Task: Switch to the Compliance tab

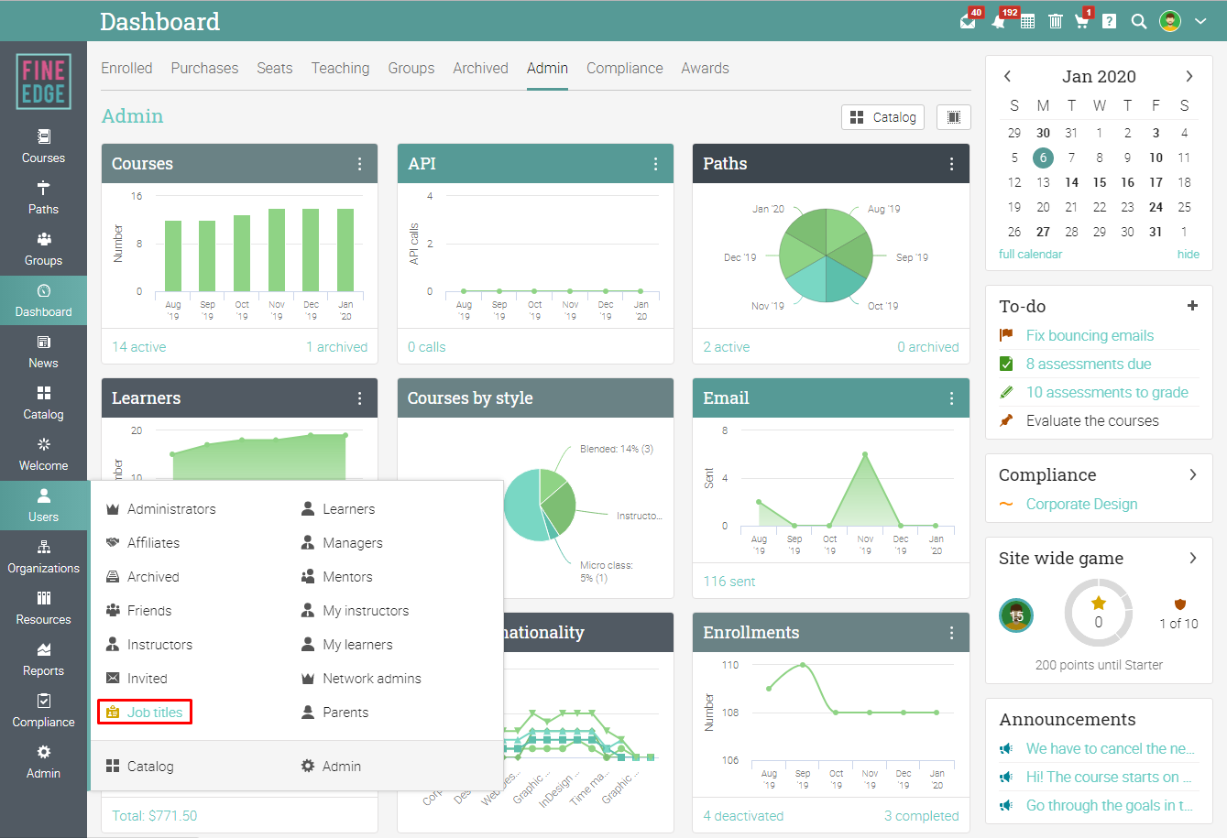Action: pyautogui.click(x=624, y=69)
